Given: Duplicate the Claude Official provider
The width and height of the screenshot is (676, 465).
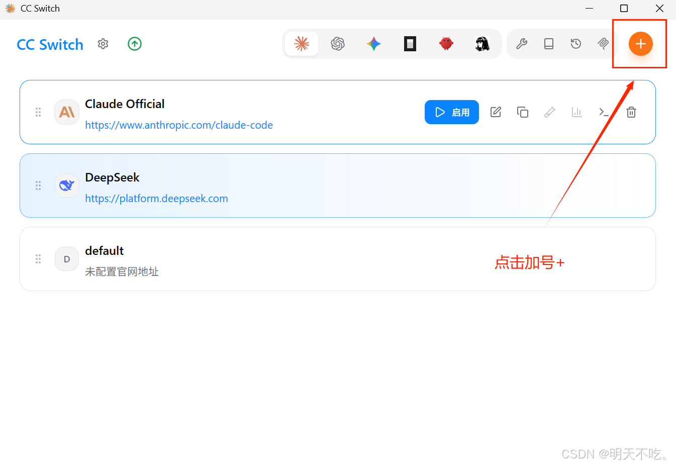Looking at the screenshot, I should click(523, 112).
